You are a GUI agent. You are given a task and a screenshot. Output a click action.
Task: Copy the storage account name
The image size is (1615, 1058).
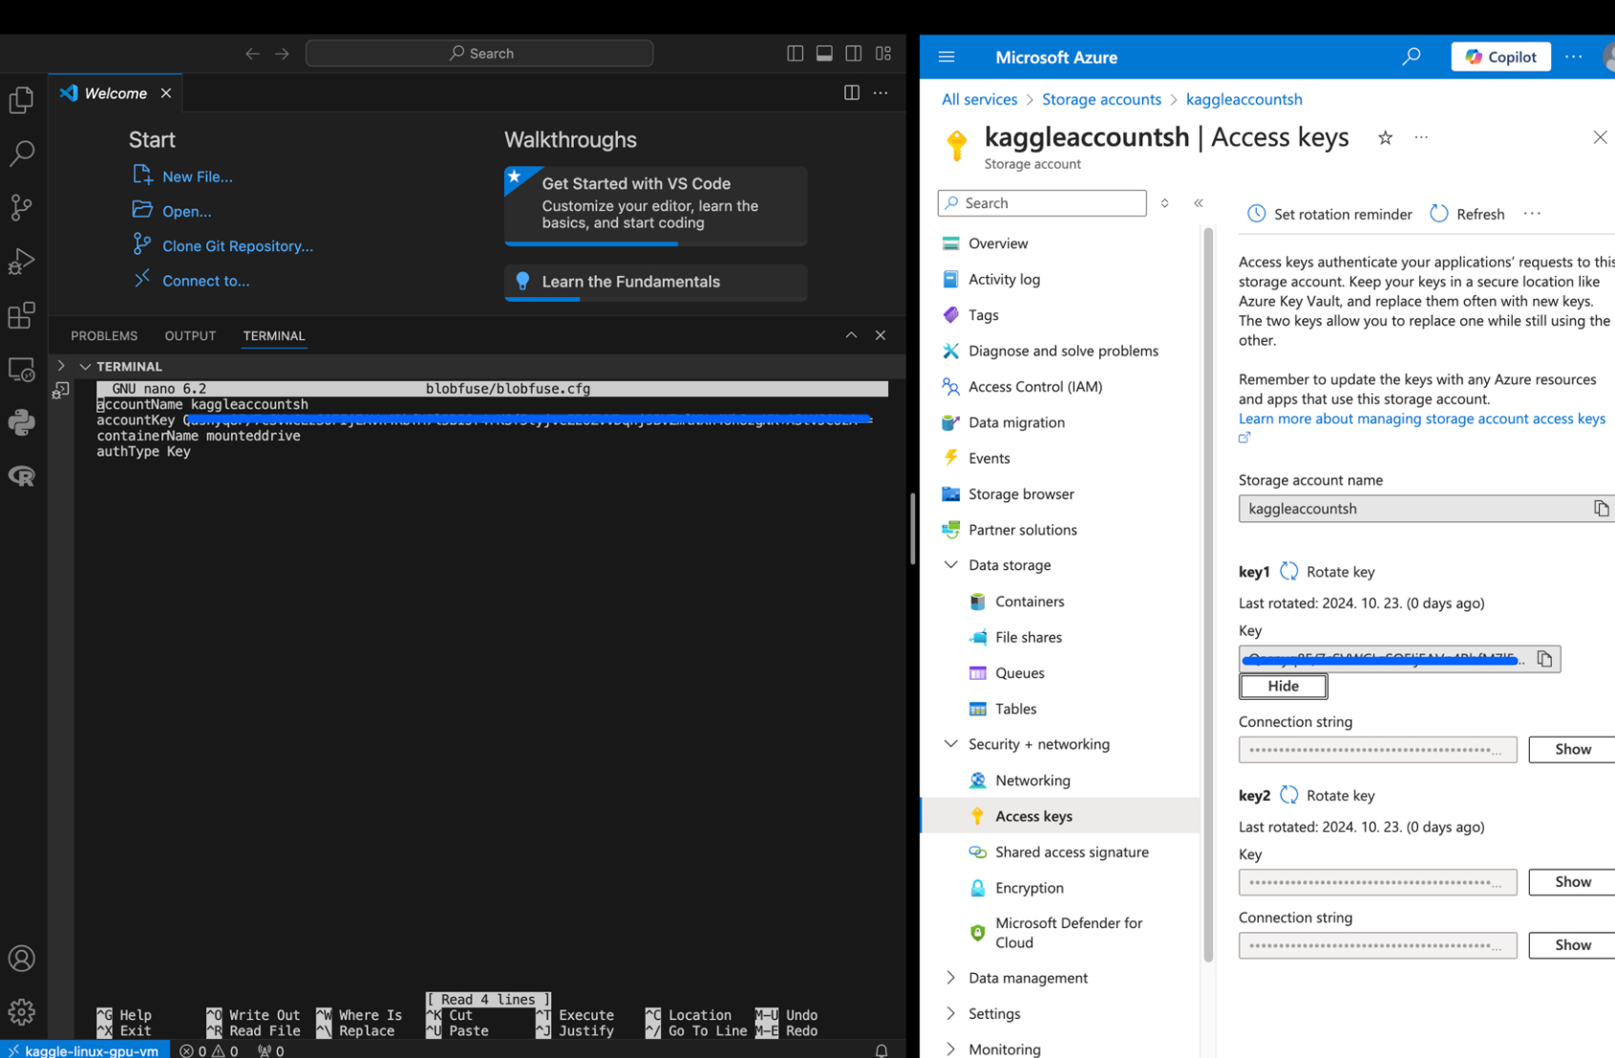1601,509
